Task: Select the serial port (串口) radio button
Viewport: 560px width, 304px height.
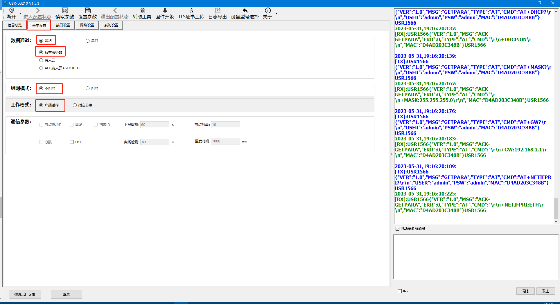Action: (x=87, y=41)
